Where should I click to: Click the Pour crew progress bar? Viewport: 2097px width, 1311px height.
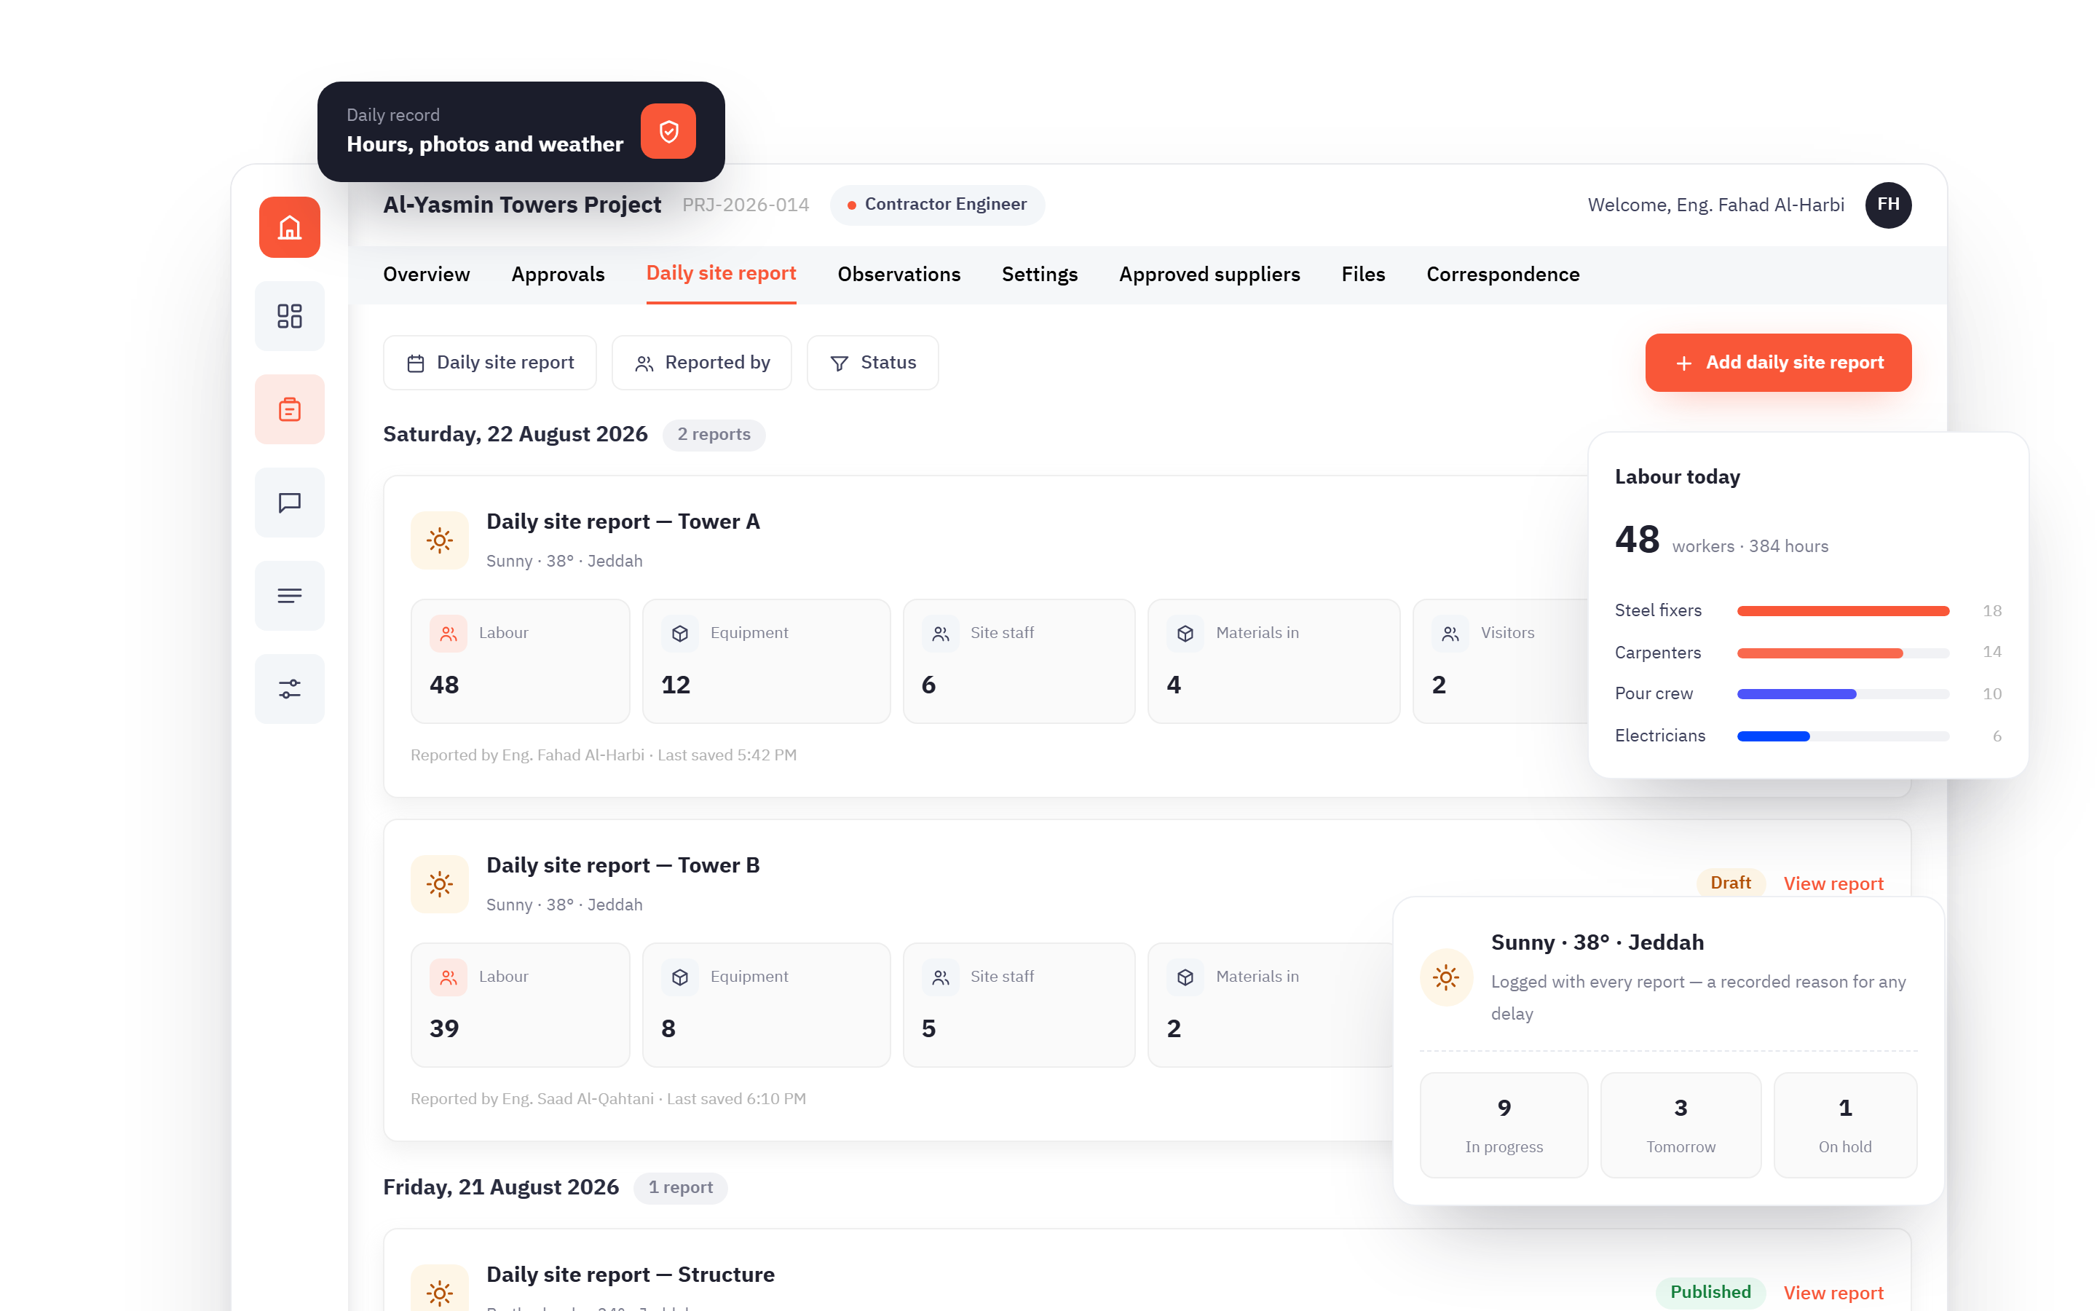[x=1843, y=695]
